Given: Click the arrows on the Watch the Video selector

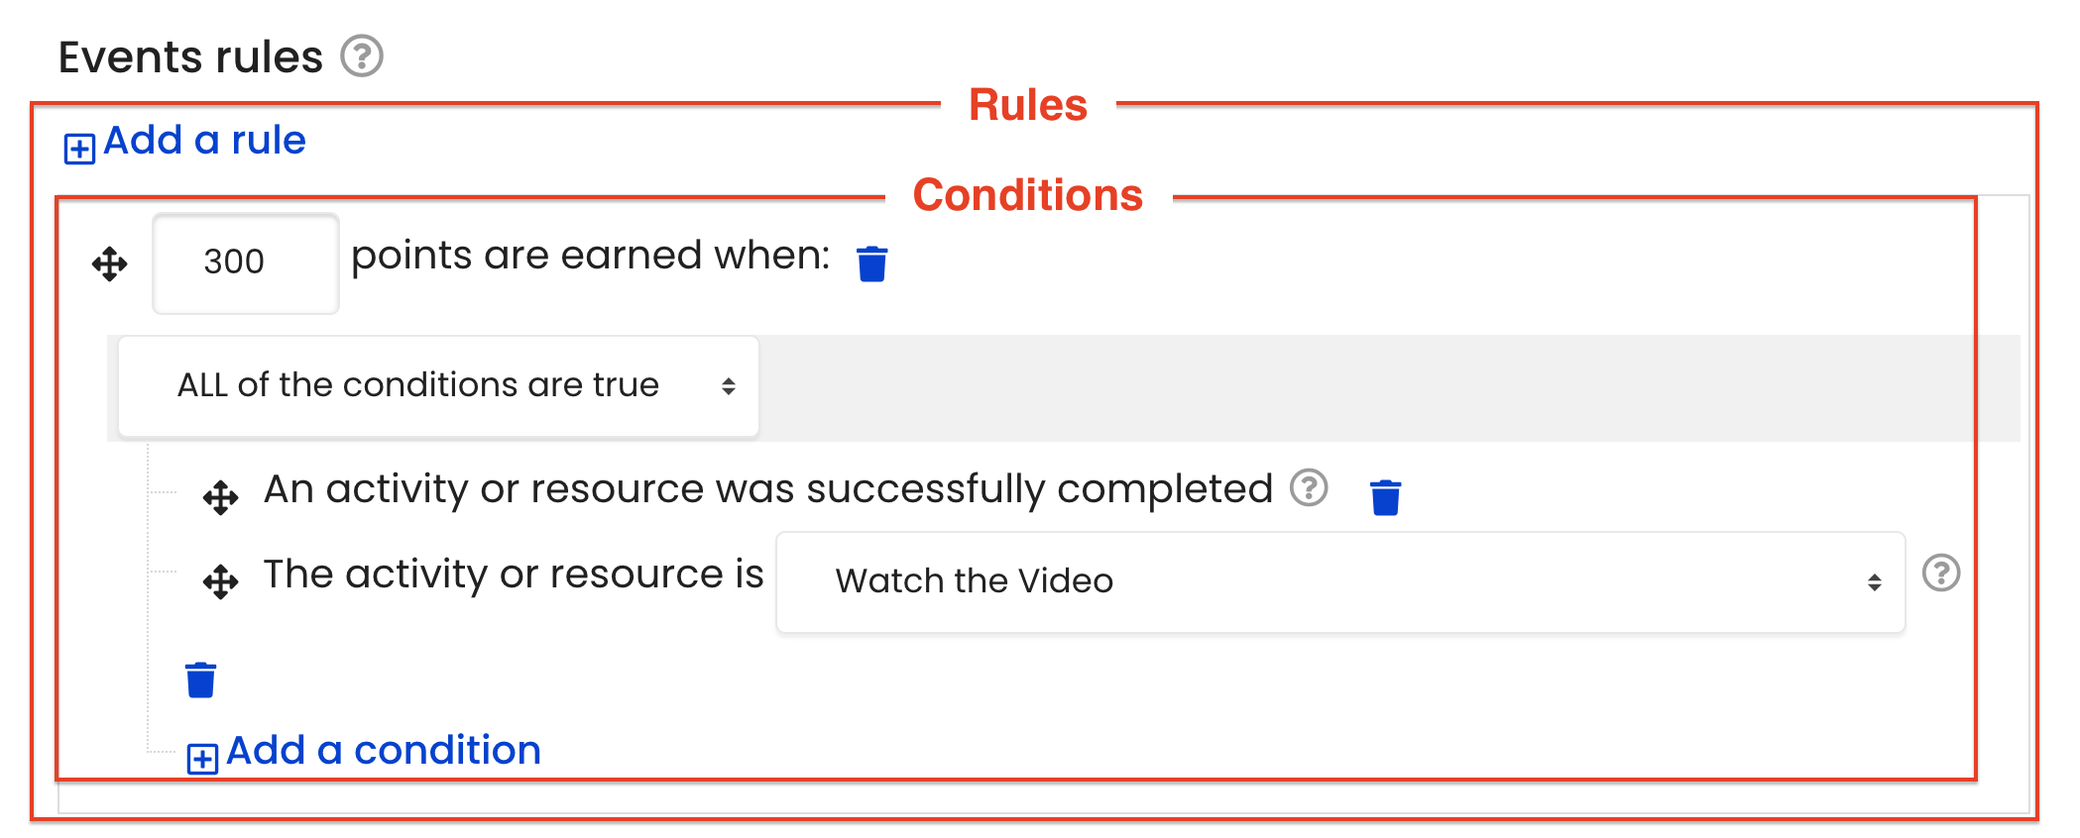Looking at the screenshot, I should click(1875, 582).
